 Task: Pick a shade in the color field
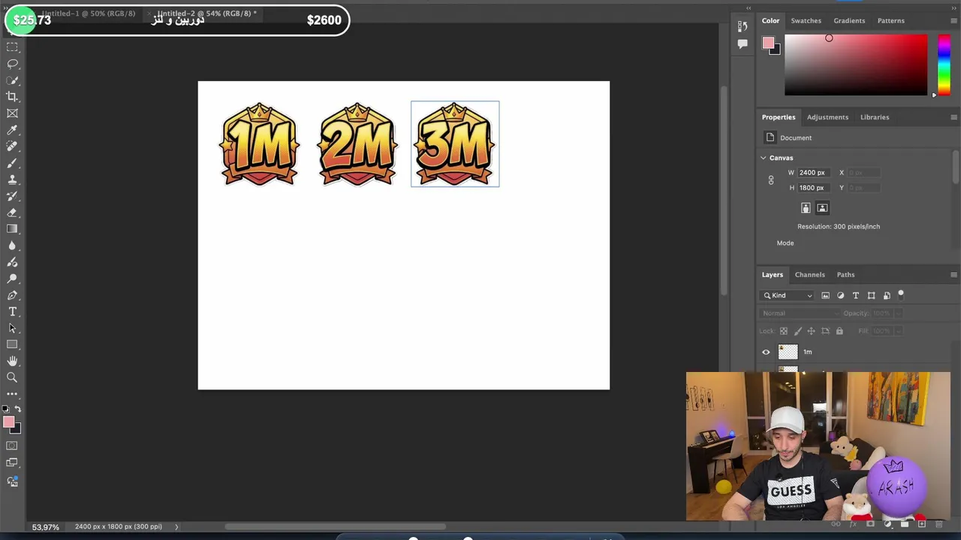[x=856, y=65]
